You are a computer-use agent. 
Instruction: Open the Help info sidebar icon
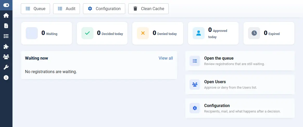[6, 77]
